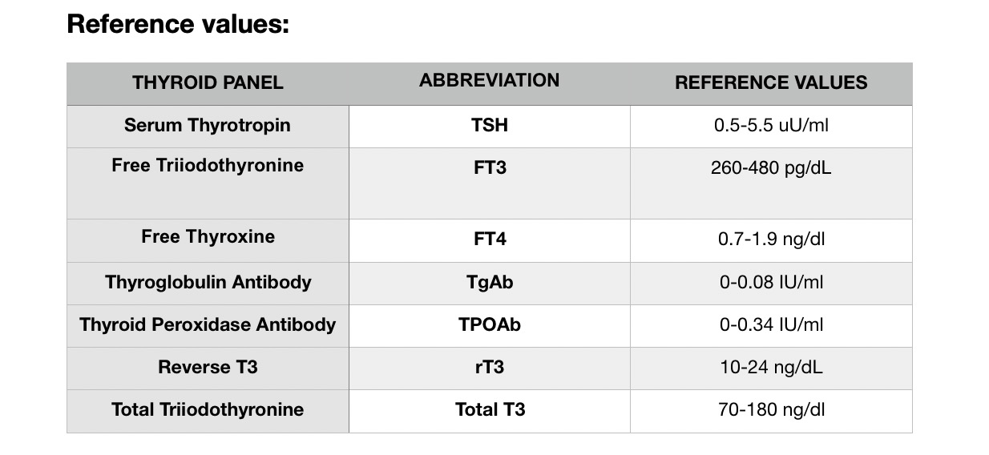The image size is (989, 455).
Task: Select the 10-24 ng/dL value cell
Action: pos(771,368)
